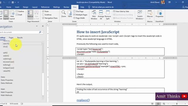Open the Layout ribbon tab

tap(35, 7)
